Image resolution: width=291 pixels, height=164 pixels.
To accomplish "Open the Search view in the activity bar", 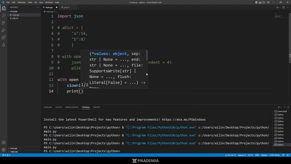I will click(4, 15).
